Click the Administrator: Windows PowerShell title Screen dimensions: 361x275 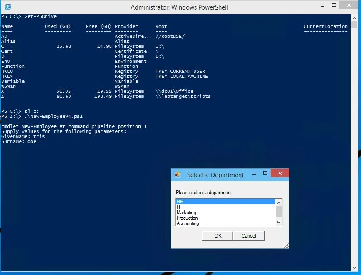pyautogui.click(x=179, y=7)
